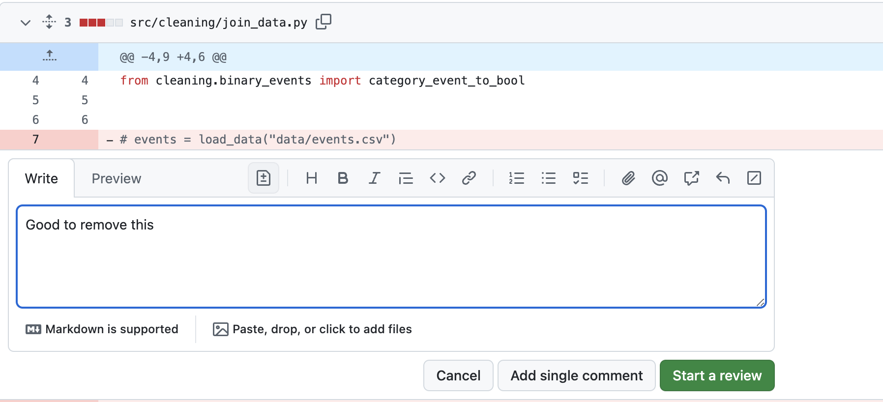This screenshot has width=883, height=402.
Task: Switch to the Preview tab
Action: pos(116,178)
